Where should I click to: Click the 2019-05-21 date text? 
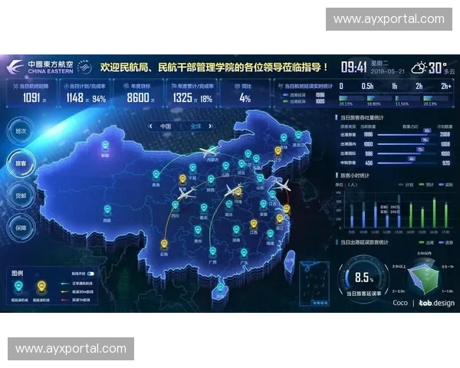[387, 71]
